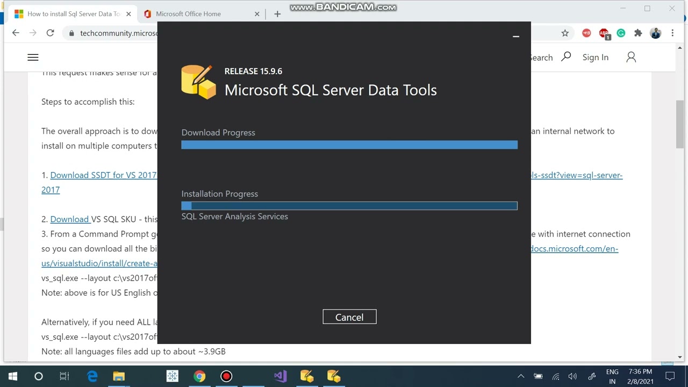Maximize the Chrome window
This screenshot has width=688, height=387.
pyautogui.click(x=647, y=8)
